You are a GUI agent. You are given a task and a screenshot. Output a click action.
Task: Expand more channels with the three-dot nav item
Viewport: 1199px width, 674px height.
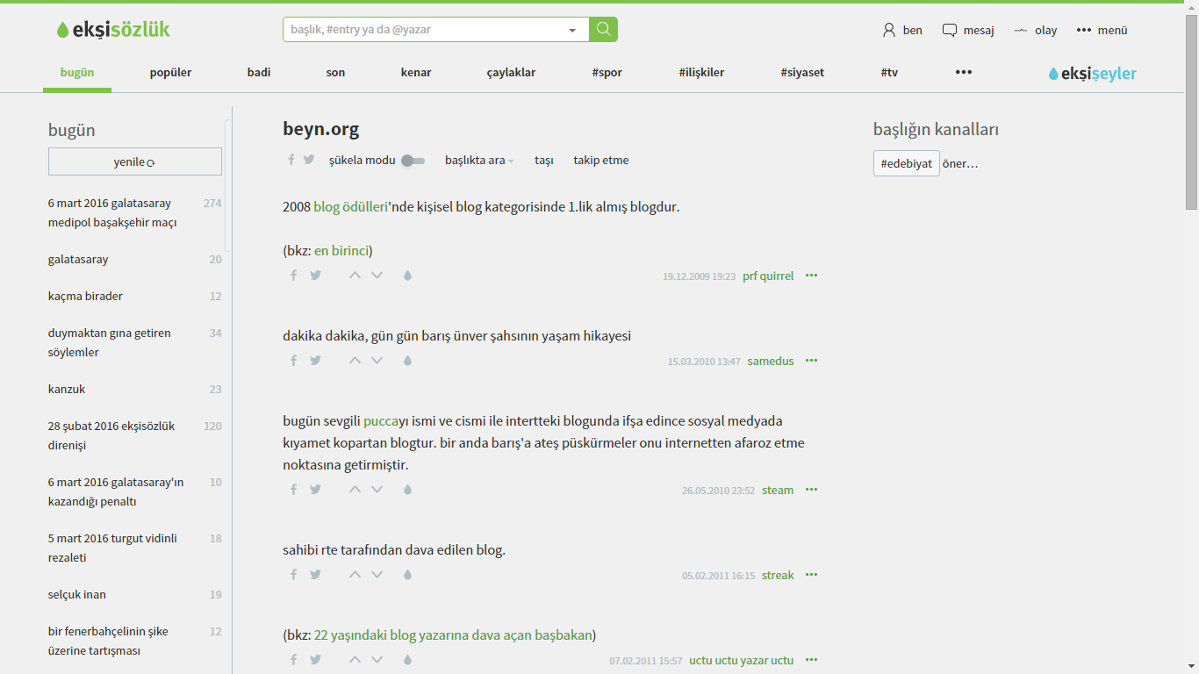pos(963,72)
